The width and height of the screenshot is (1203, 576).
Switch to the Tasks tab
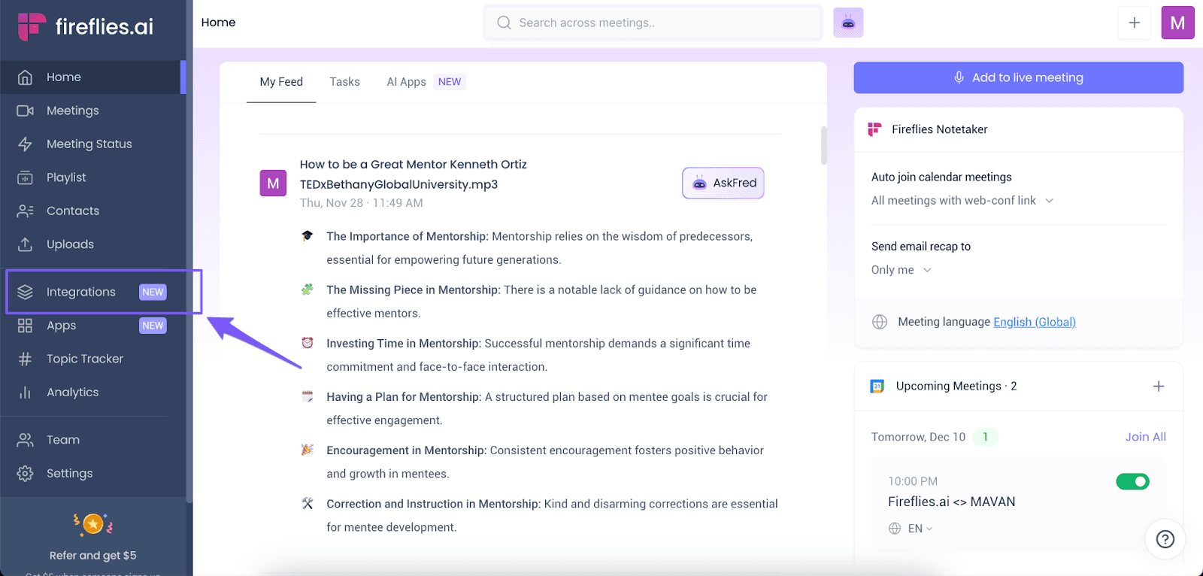[x=344, y=82]
